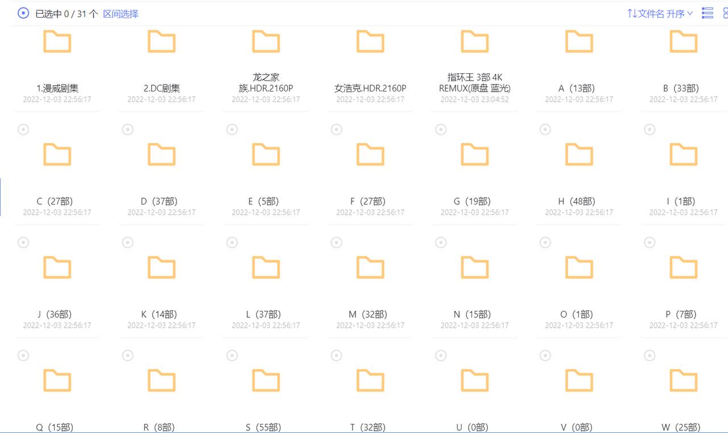Tick the checkbox of folder I（1部）
Viewport: 728px width, 433px height.
[x=650, y=130]
